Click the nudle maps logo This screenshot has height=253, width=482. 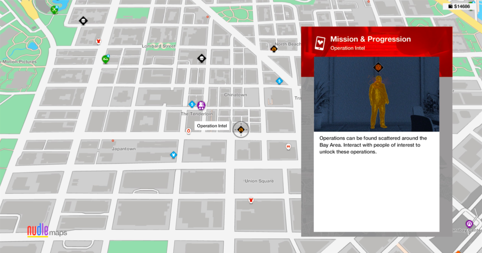pos(47,231)
